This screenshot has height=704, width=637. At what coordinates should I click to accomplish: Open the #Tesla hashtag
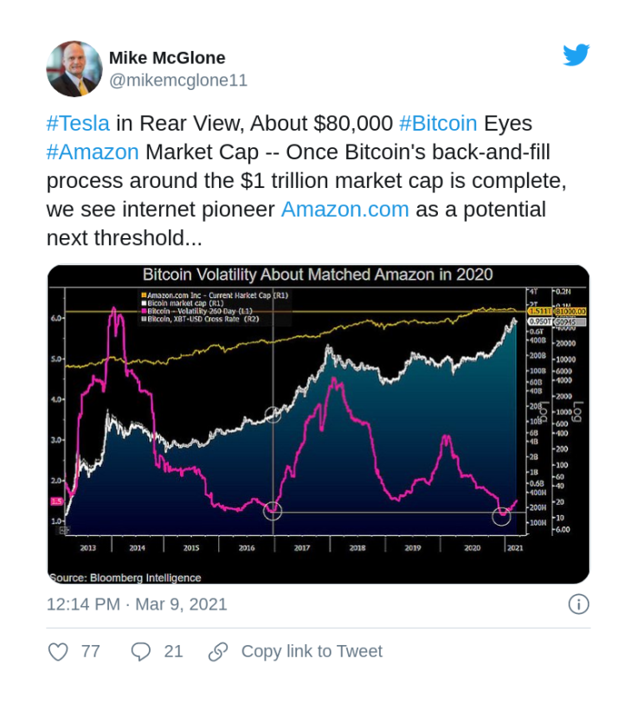(x=78, y=123)
